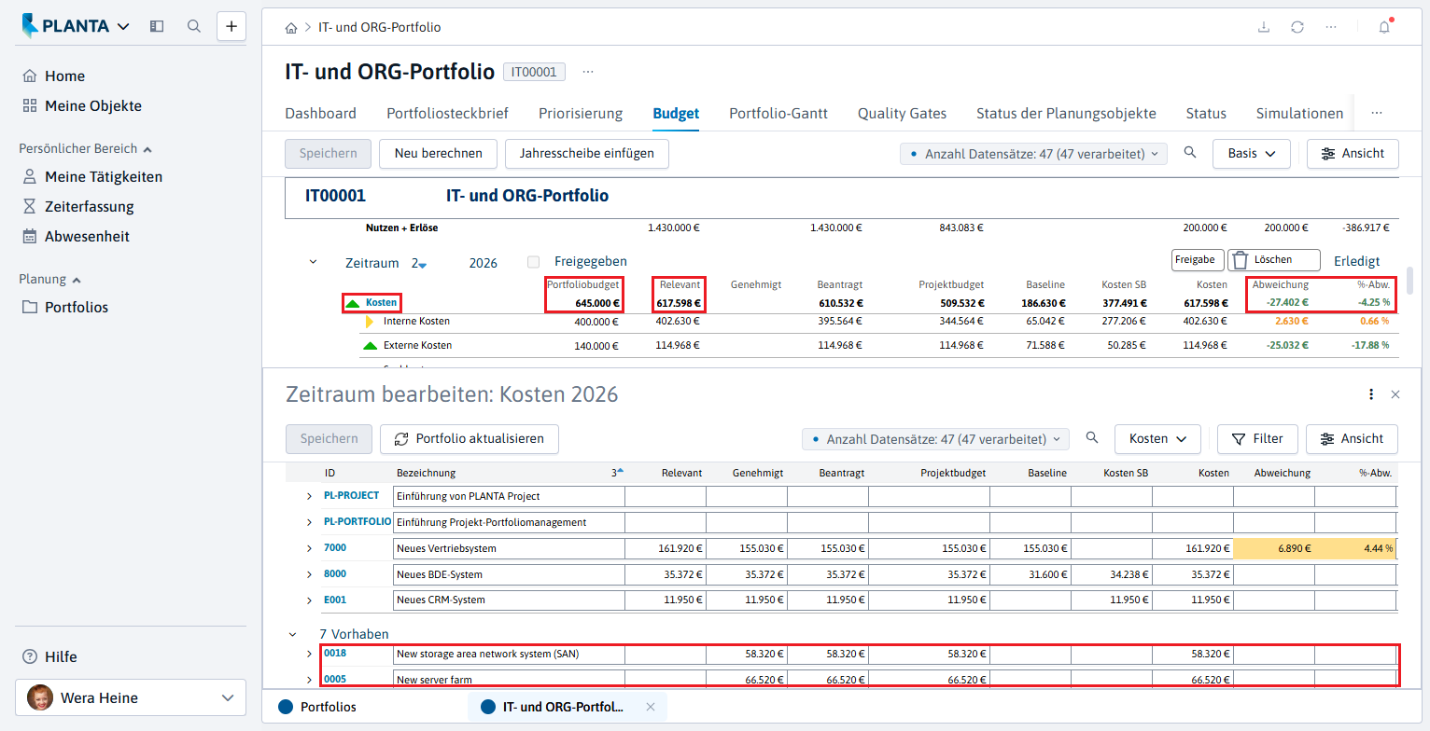Open the vertical dots menu of Zeitraum panel
Image resolution: width=1430 pixels, height=731 pixels.
tap(1370, 394)
